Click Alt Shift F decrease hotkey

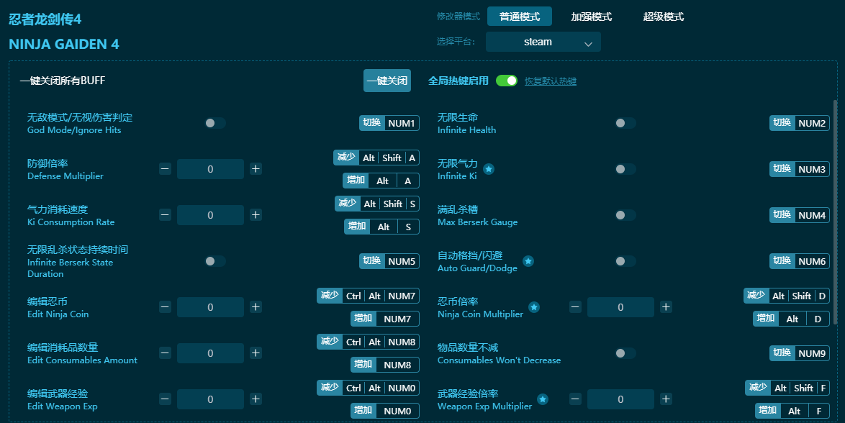point(787,388)
